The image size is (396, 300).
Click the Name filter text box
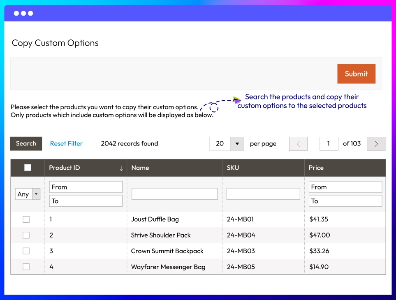pos(174,194)
